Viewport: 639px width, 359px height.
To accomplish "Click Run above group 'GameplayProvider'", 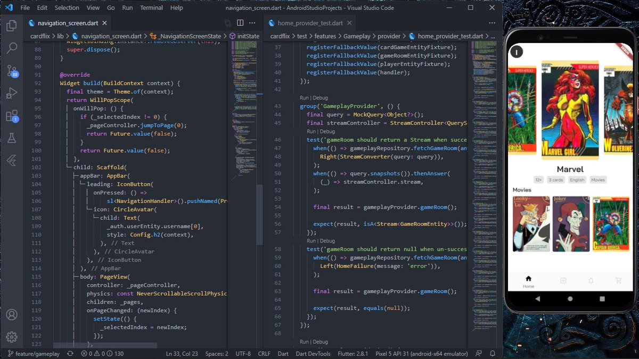I will point(304,98).
